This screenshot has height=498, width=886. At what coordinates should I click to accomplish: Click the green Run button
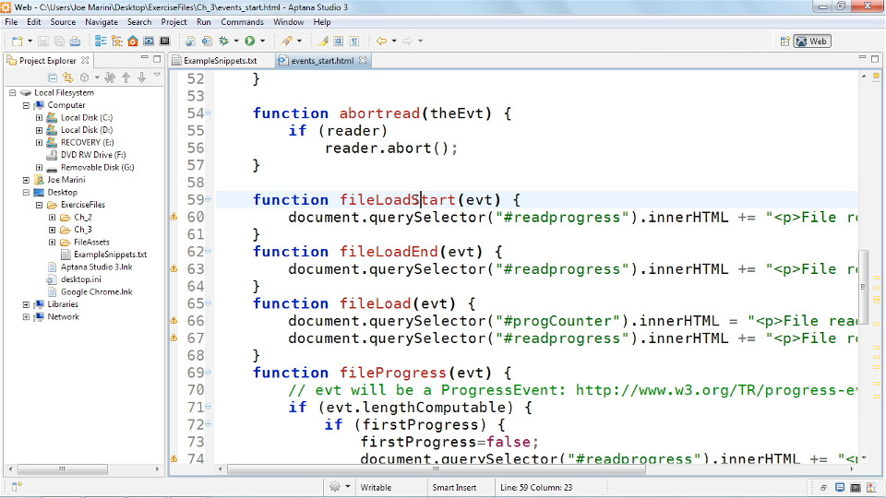pos(250,41)
